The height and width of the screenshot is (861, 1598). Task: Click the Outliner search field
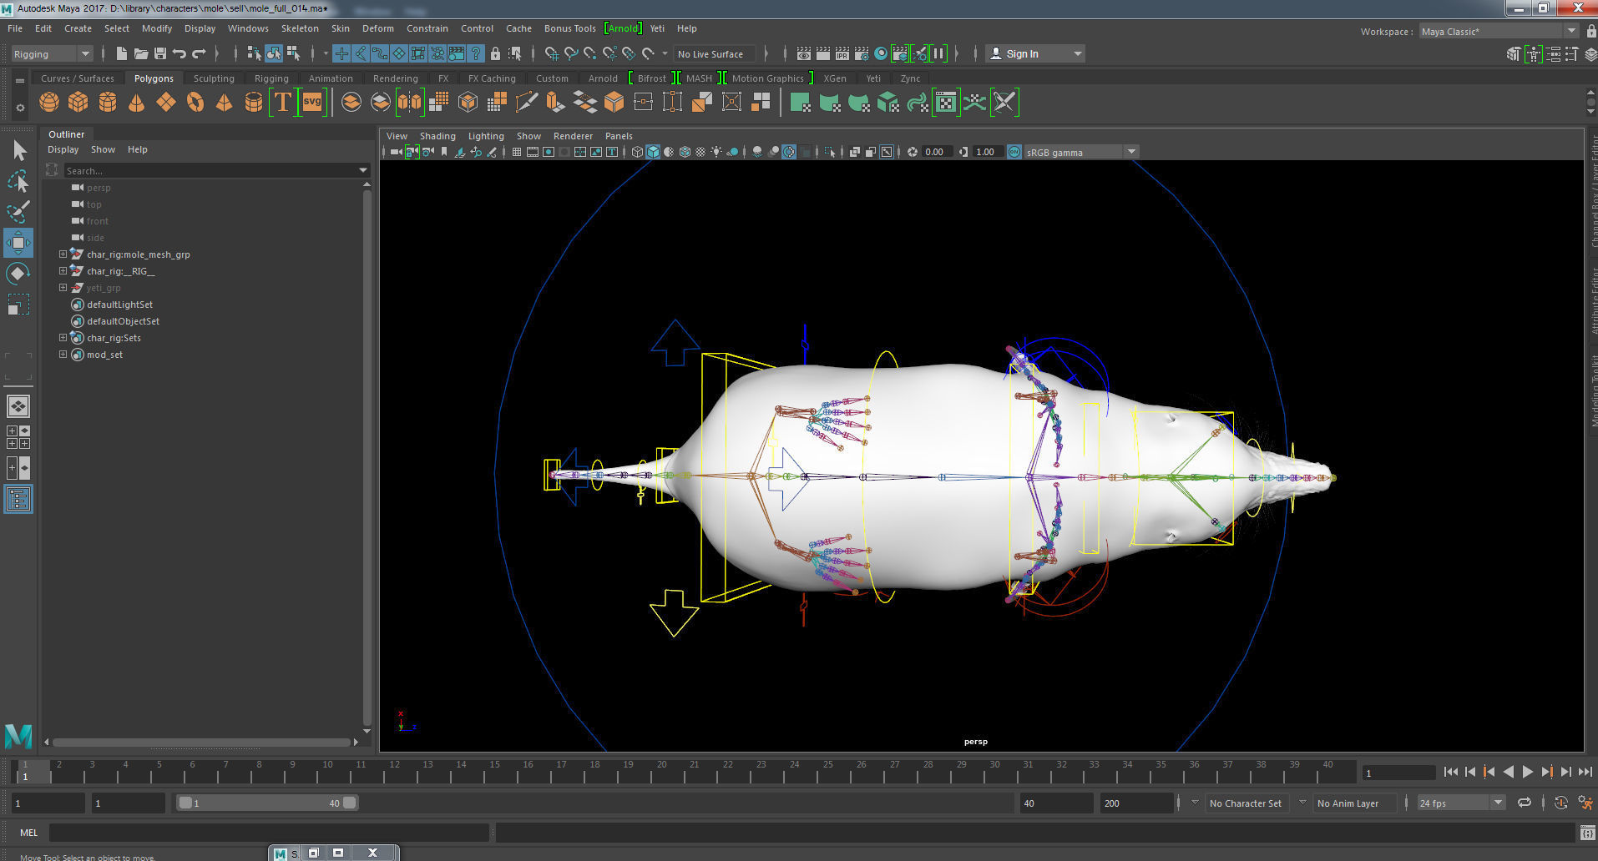pos(215,170)
